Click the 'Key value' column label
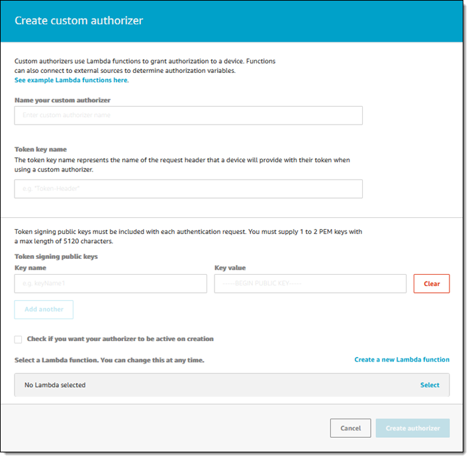470x459 pixels. [x=230, y=268]
